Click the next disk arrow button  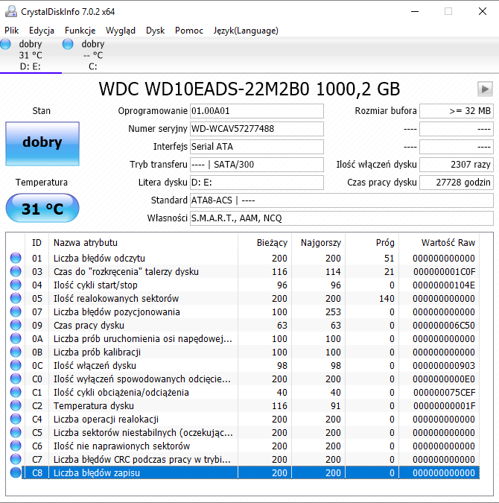coord(485,89)
